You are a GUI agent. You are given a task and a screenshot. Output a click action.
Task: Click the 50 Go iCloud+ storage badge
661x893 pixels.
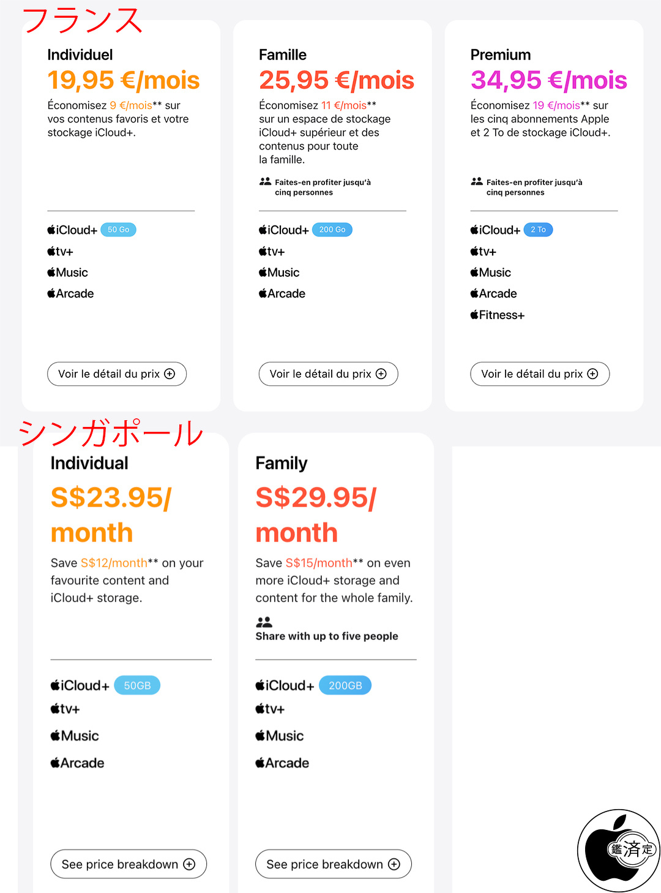[118, 230]
